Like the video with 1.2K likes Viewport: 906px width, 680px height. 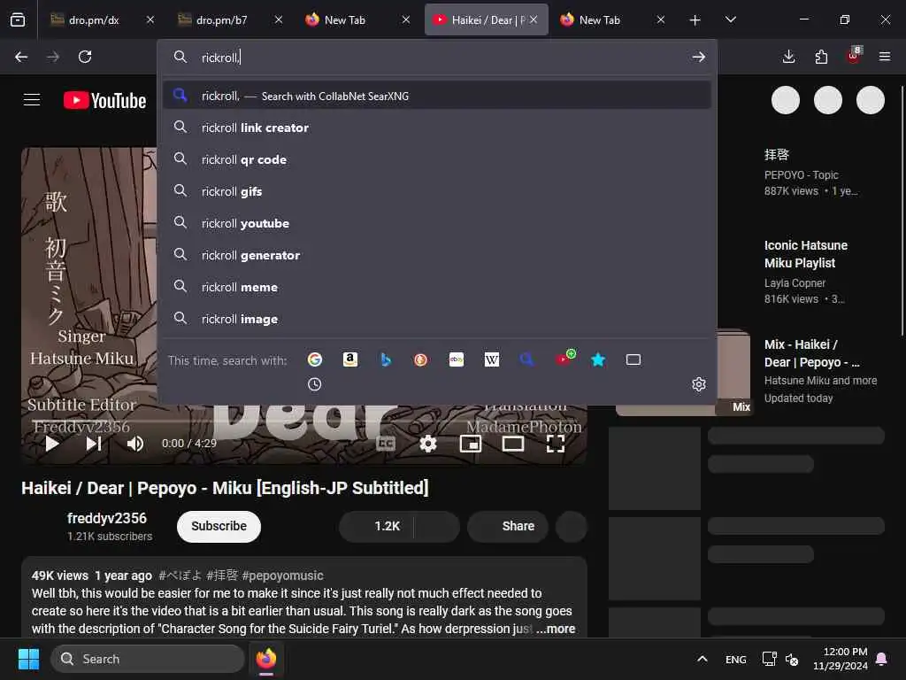377,526
